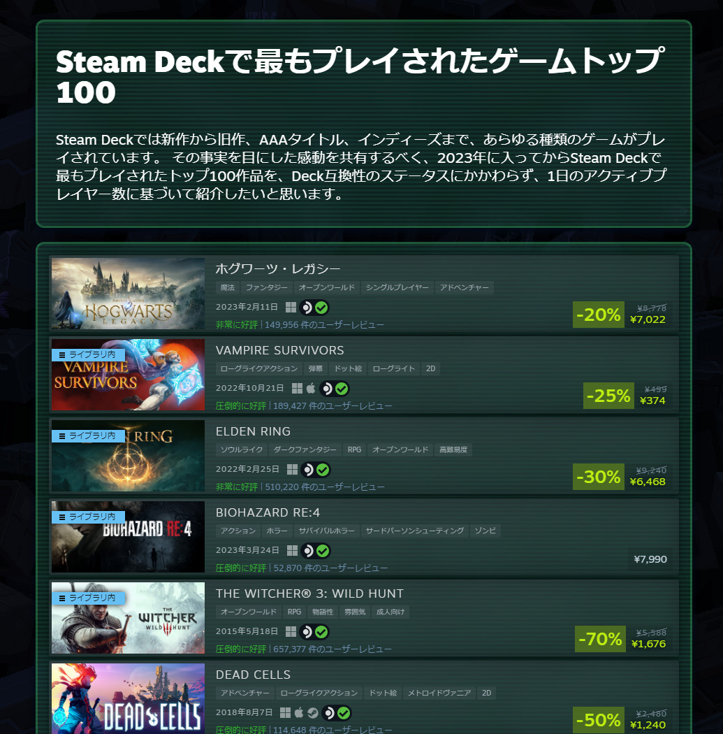Open the ELDEN RING title link
The height and width of the screenshot is (734, 723).
[253, 431]
